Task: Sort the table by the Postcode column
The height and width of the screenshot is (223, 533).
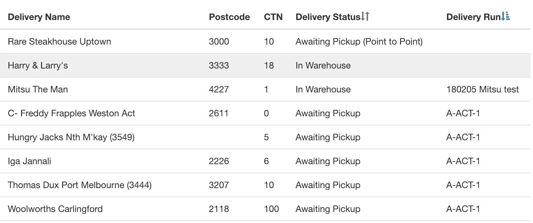Action: [x=229, y=17]
